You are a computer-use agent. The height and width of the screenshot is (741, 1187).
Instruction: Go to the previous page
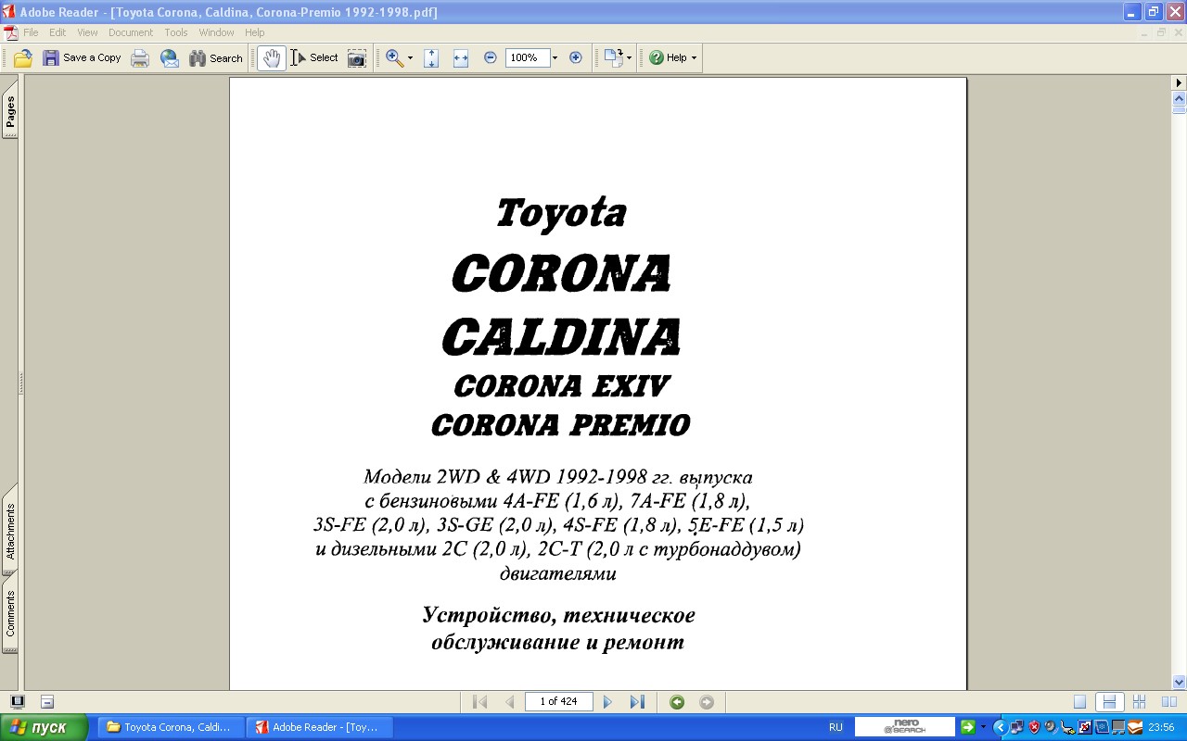click(x=509, y=702)
